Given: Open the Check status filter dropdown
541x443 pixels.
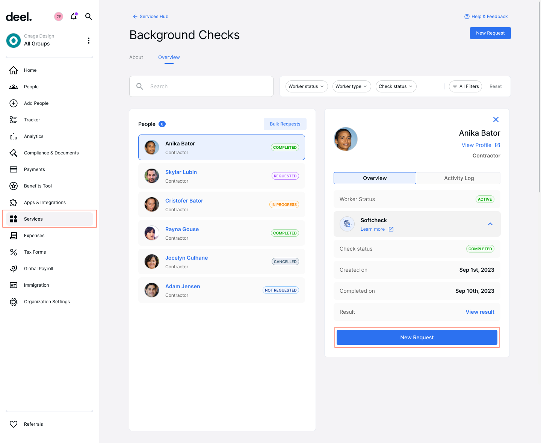Looking at the screenshot, I should click(396, 86).
